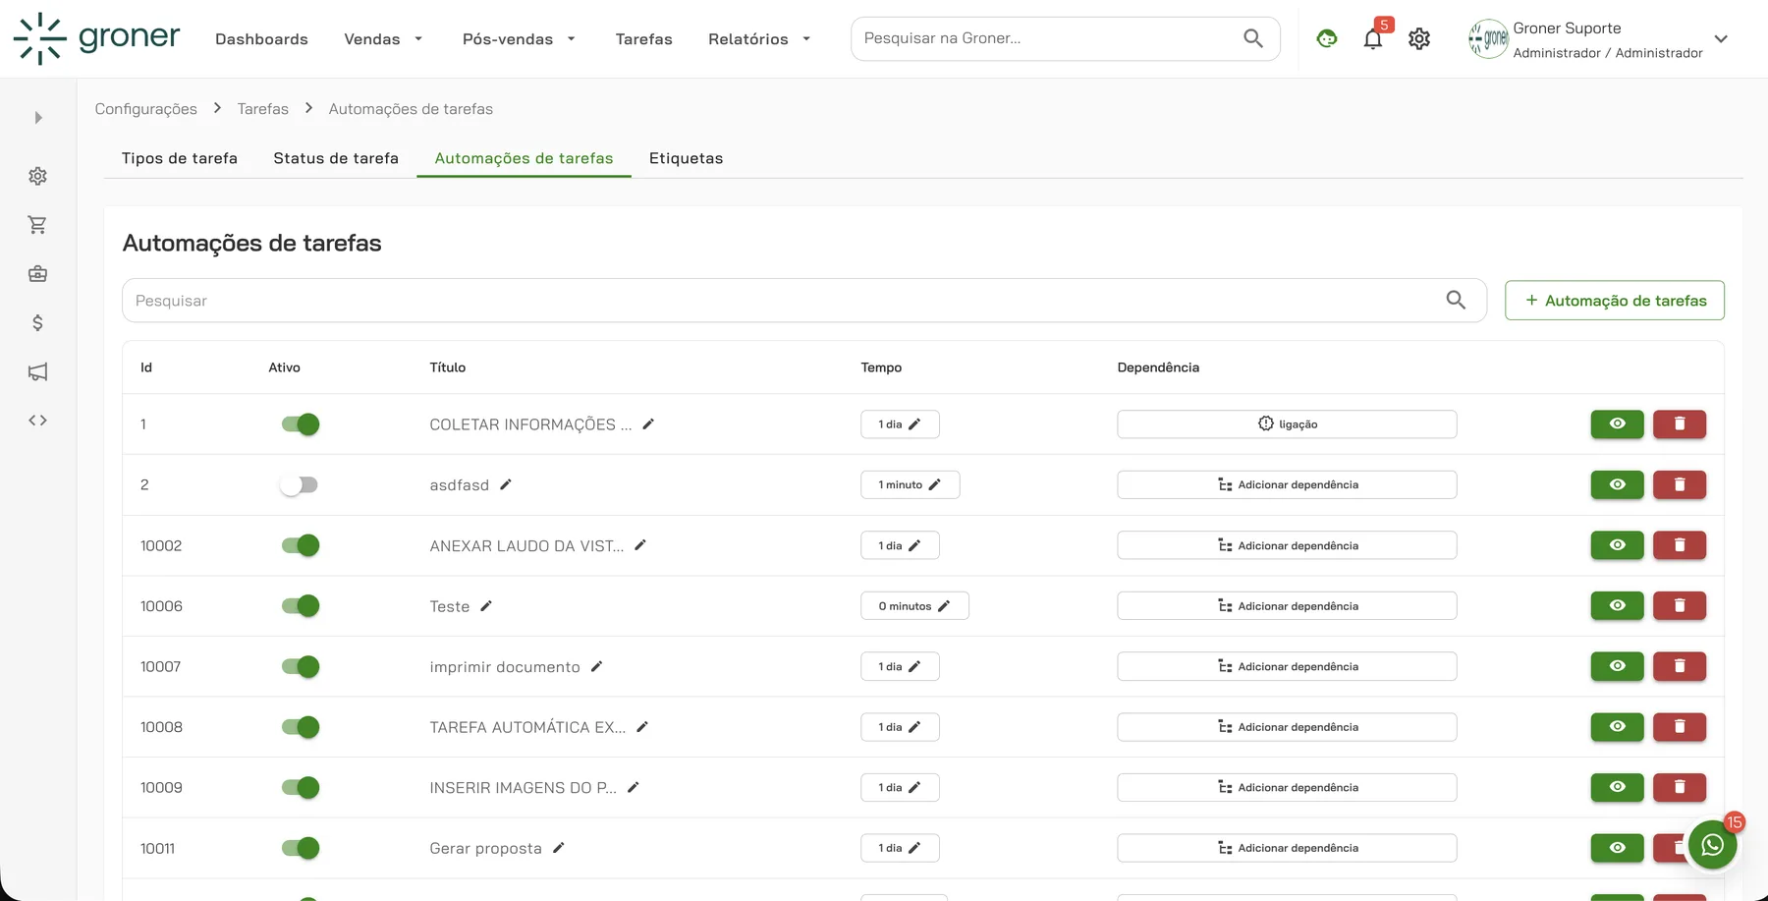The width and height of the screenshot is (1768, 901).
Task: Switch to Status de tarefa tab
Action: [336, 158]
